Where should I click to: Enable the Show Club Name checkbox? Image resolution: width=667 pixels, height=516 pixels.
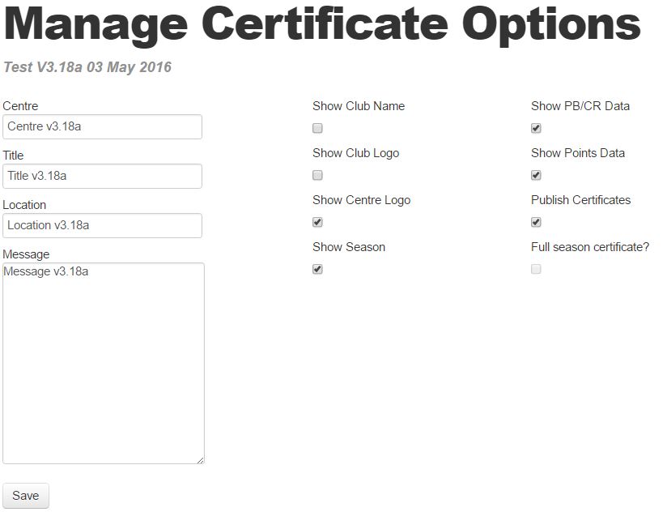click(x=317, y=128)
